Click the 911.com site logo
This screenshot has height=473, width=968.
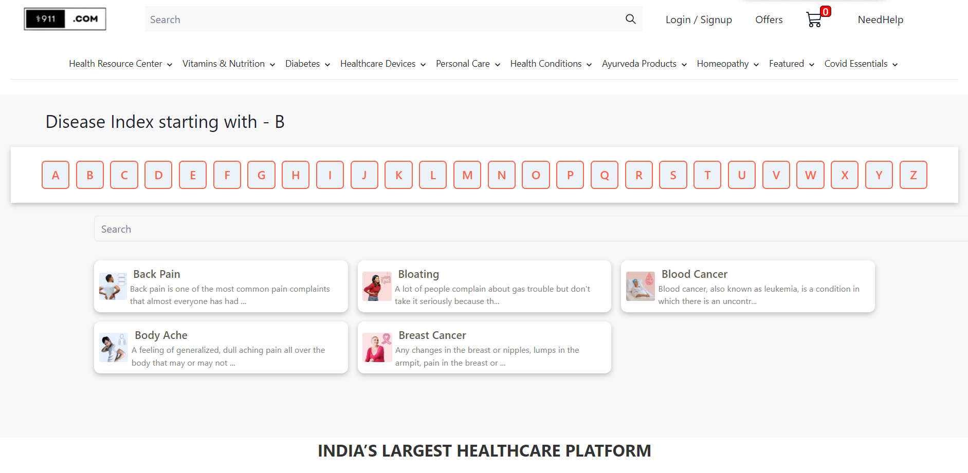coord(65,18)
